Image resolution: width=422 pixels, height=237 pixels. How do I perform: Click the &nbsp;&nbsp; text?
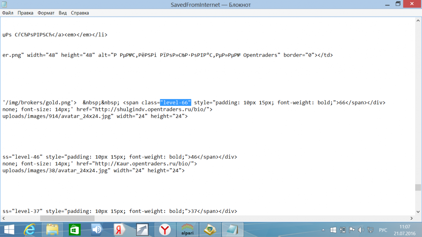click(x=101, y=102)
